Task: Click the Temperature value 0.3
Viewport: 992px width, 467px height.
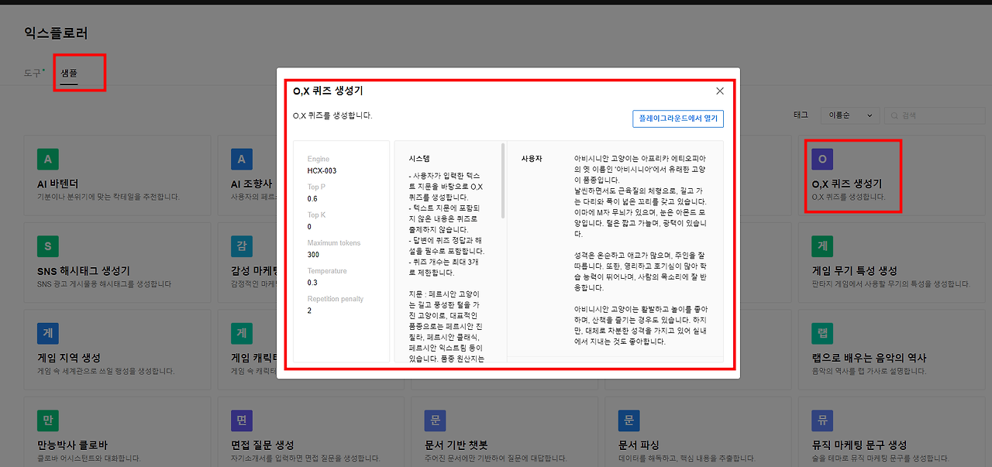Action: click(x=312, y=282)
